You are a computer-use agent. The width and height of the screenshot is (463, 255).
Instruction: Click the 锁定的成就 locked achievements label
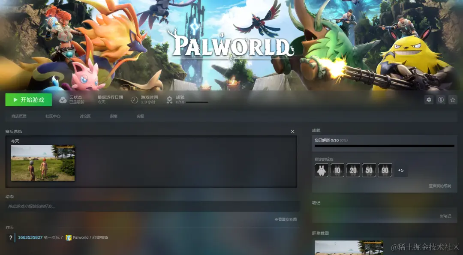324,159
